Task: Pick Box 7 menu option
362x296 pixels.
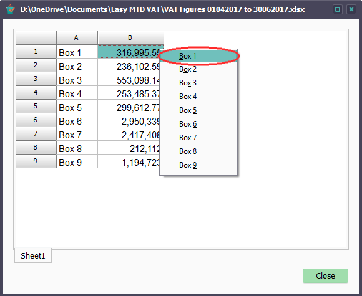Action: [198, 138]
